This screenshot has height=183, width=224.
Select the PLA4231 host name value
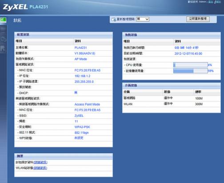coord(80,48)
